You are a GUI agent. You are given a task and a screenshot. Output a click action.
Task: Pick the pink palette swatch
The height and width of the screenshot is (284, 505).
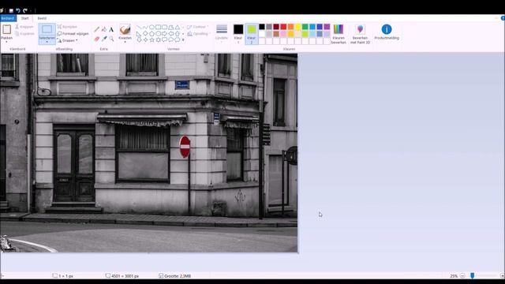tap(283, 34)
